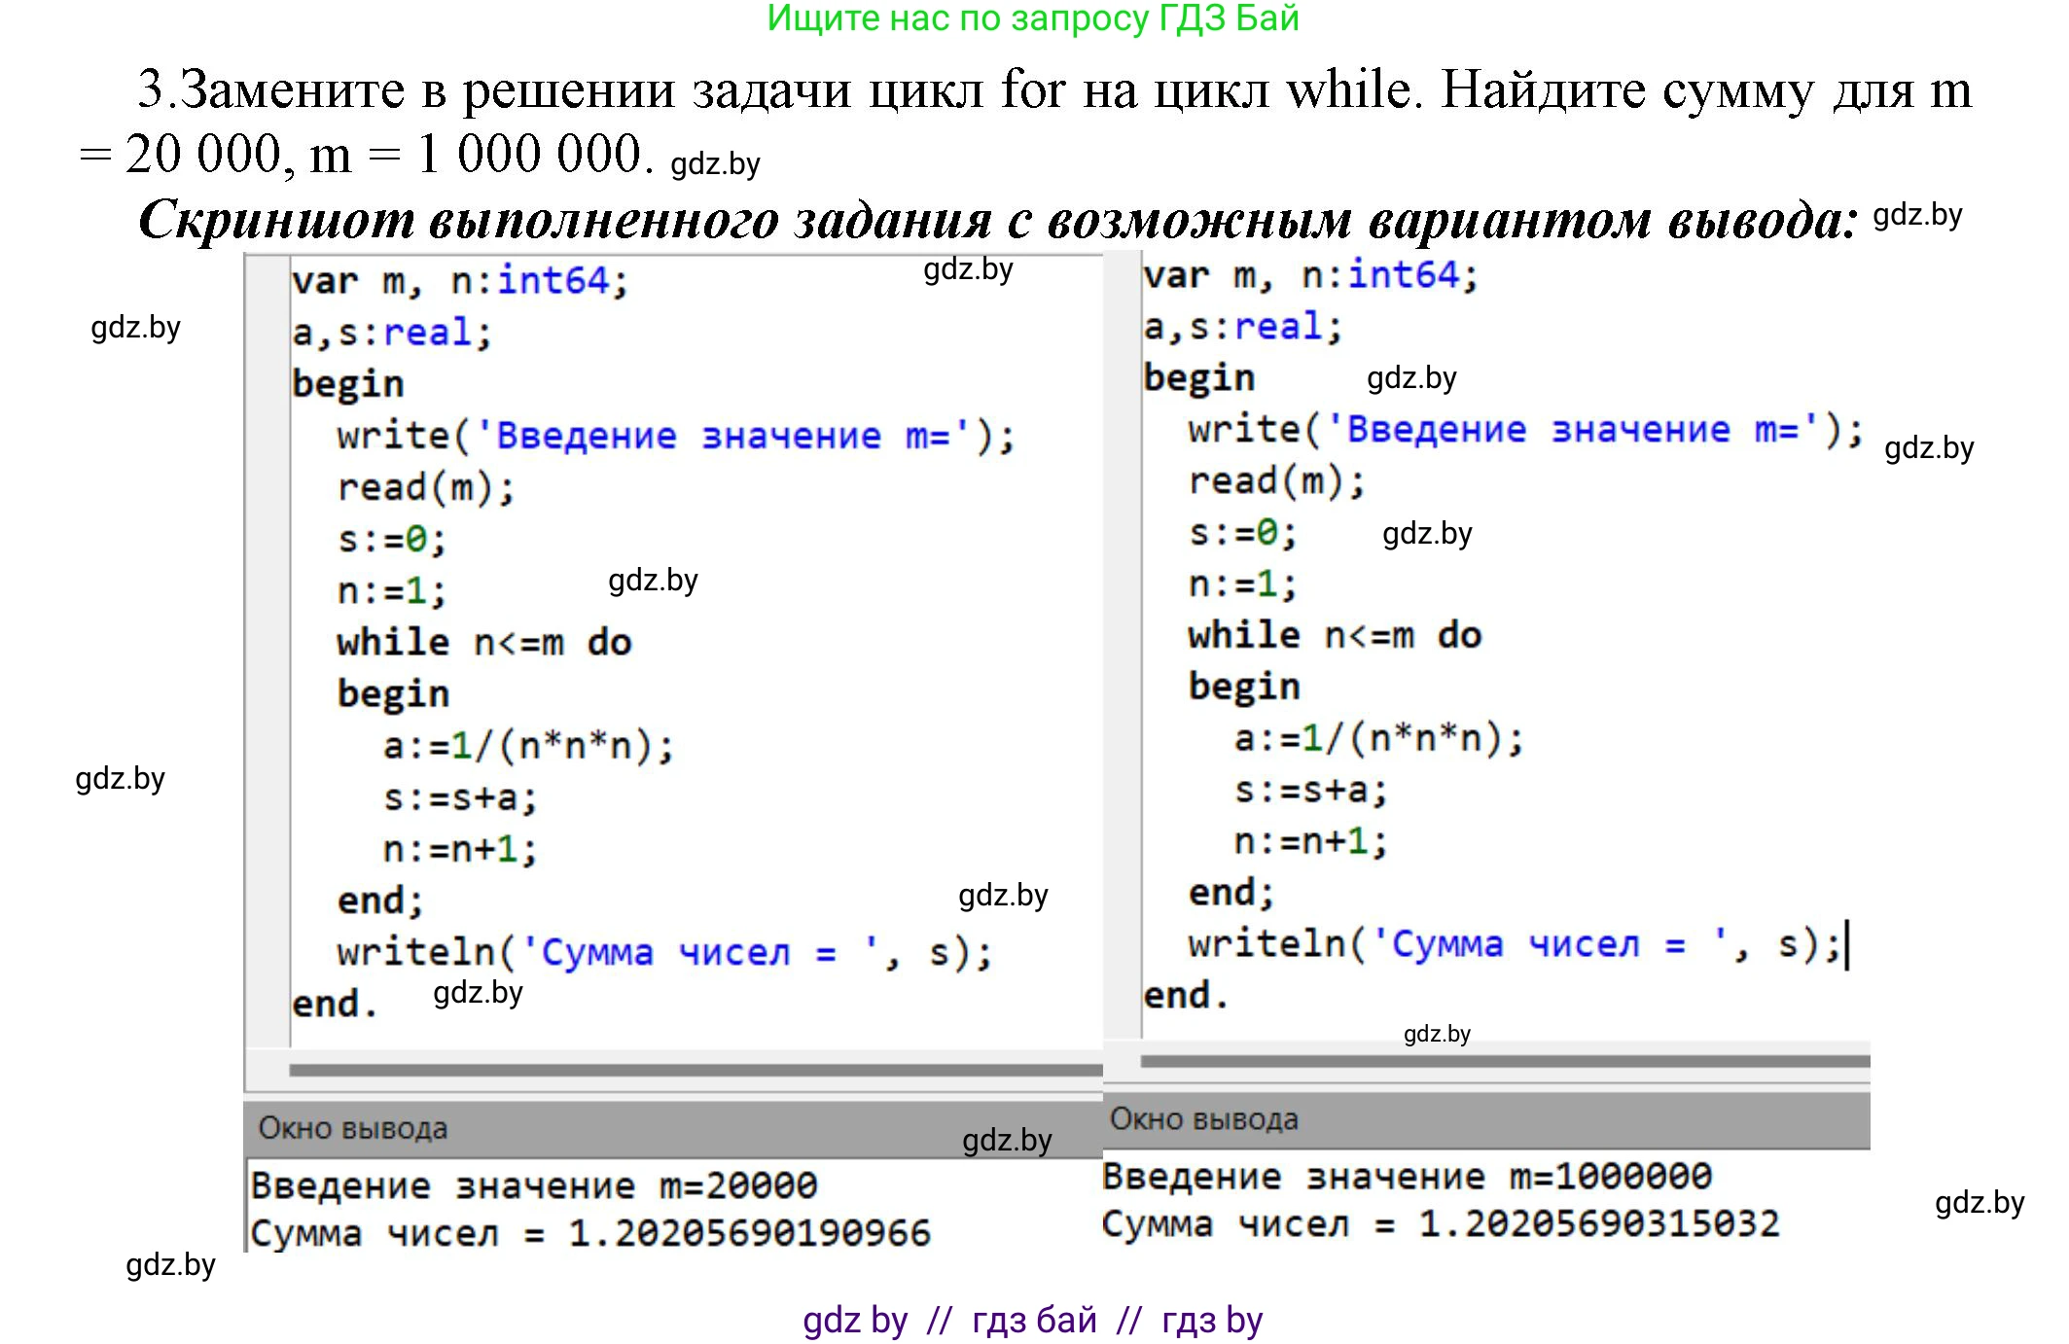The width and height of the screenshot is (2069, 1344).
Task: Click 'n:=n+1;' line in left editor
Action: tap(460, 849)
